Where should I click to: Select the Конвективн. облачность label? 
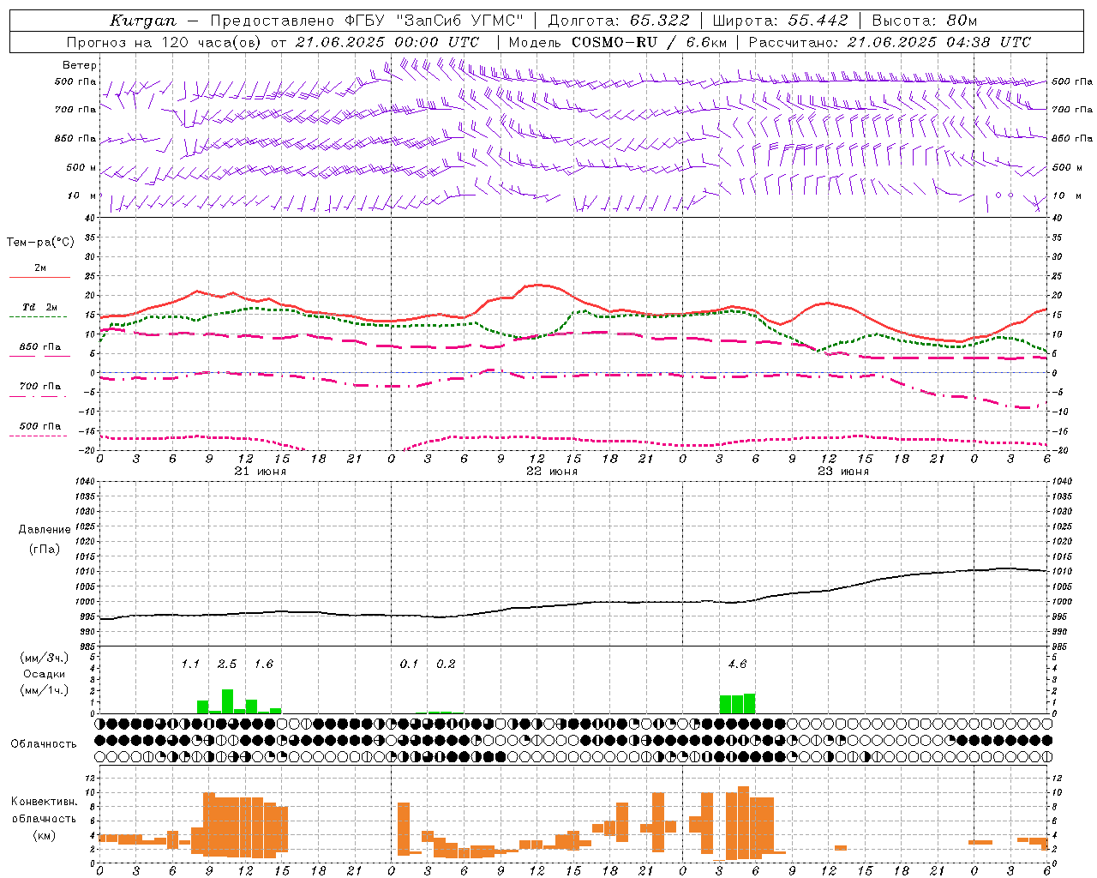[45, 809]
